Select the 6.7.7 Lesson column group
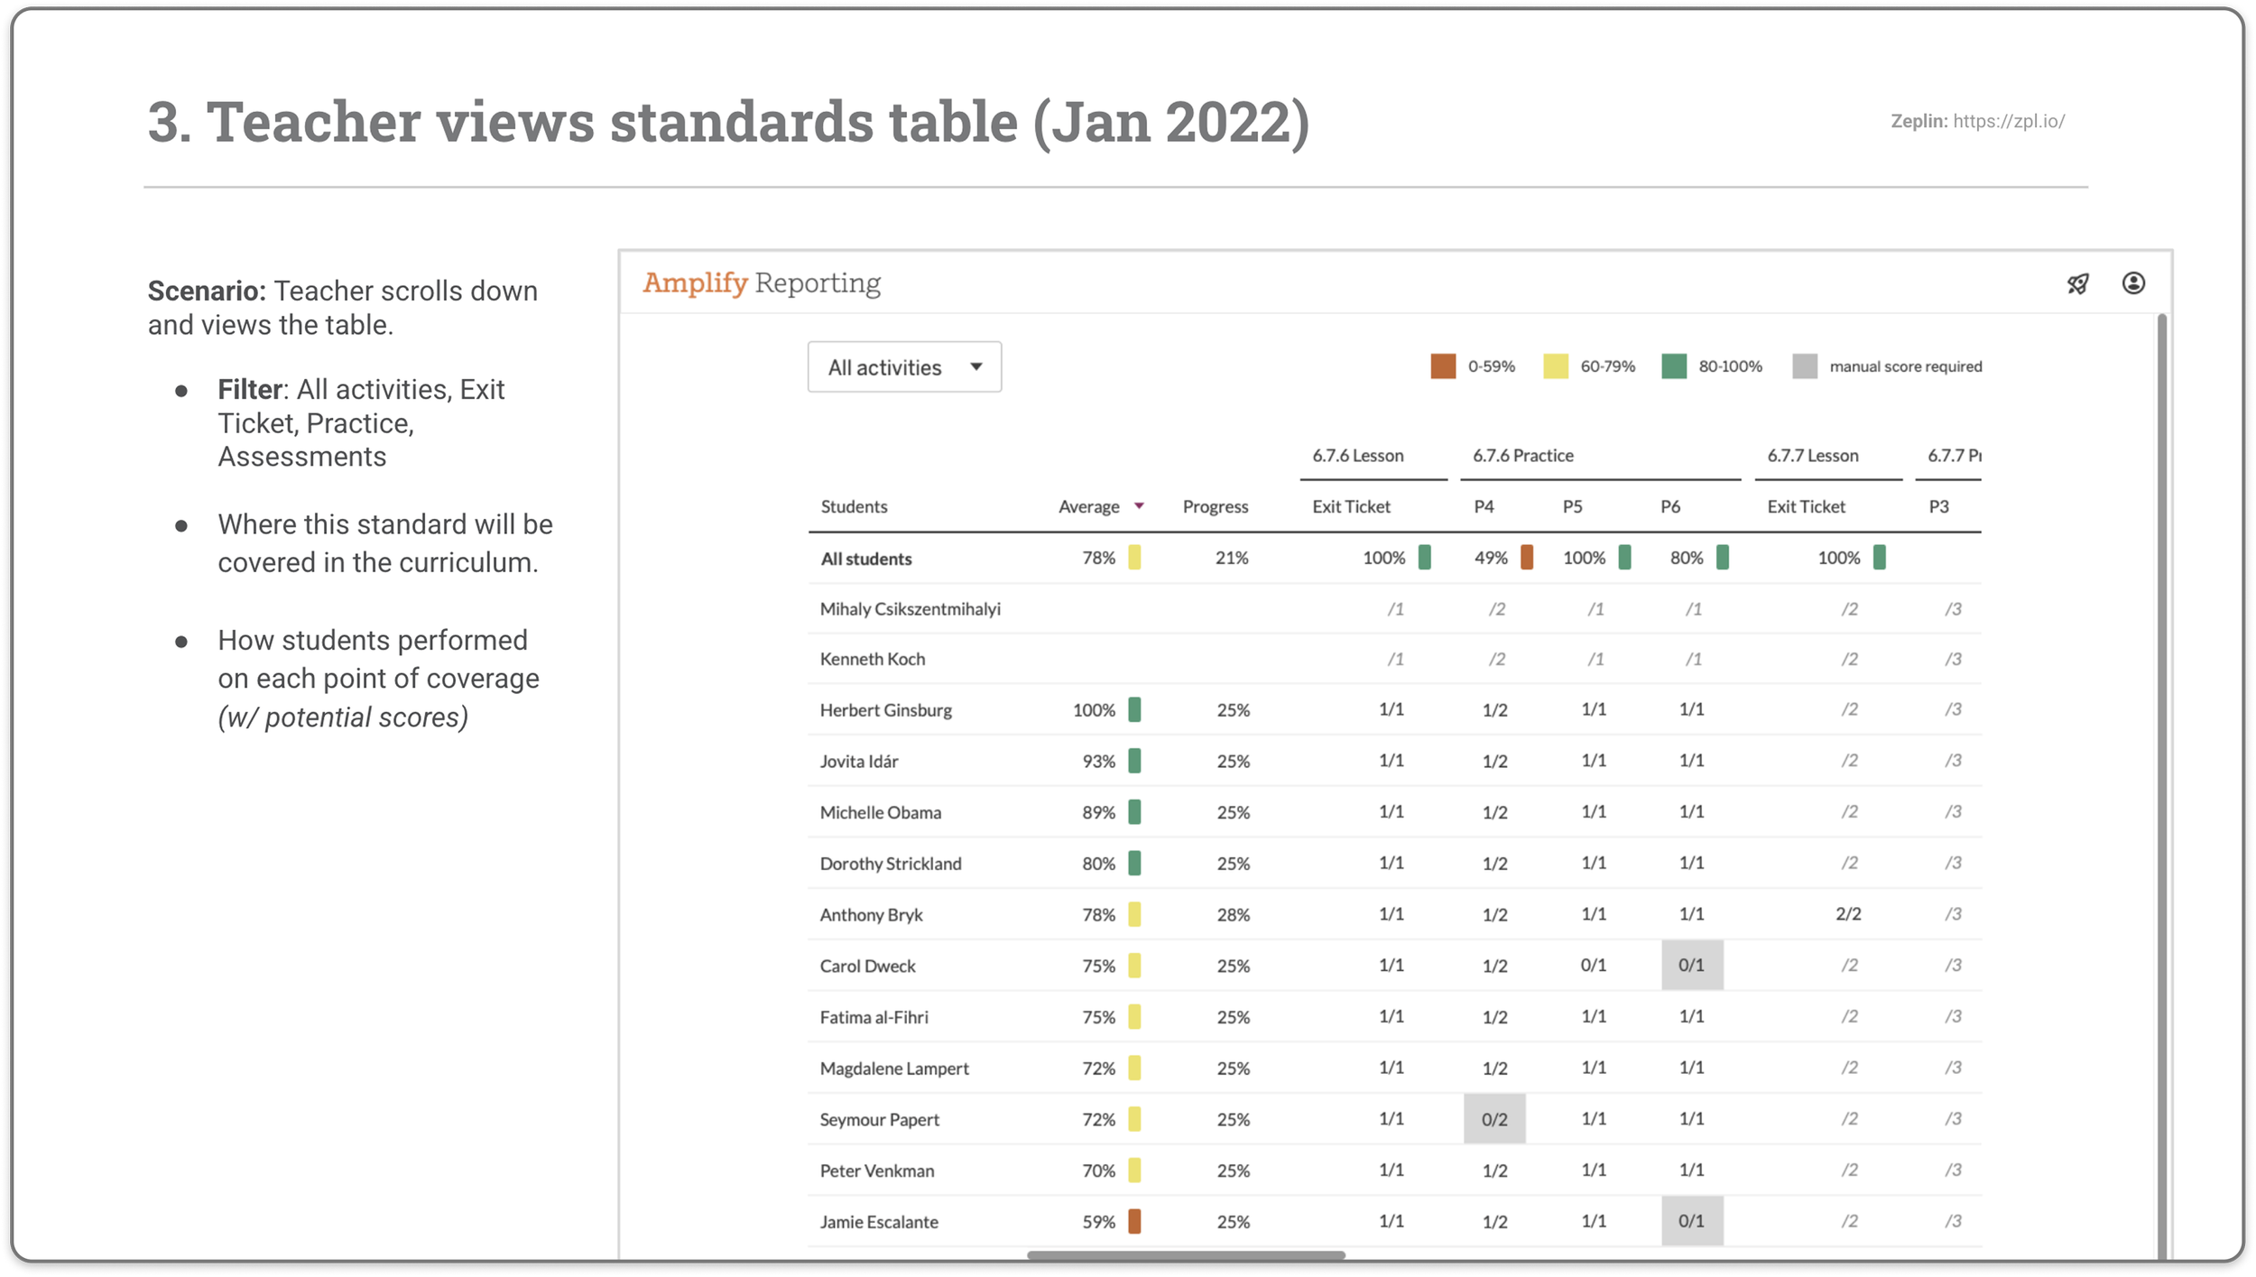 [x=1812, y=456]
